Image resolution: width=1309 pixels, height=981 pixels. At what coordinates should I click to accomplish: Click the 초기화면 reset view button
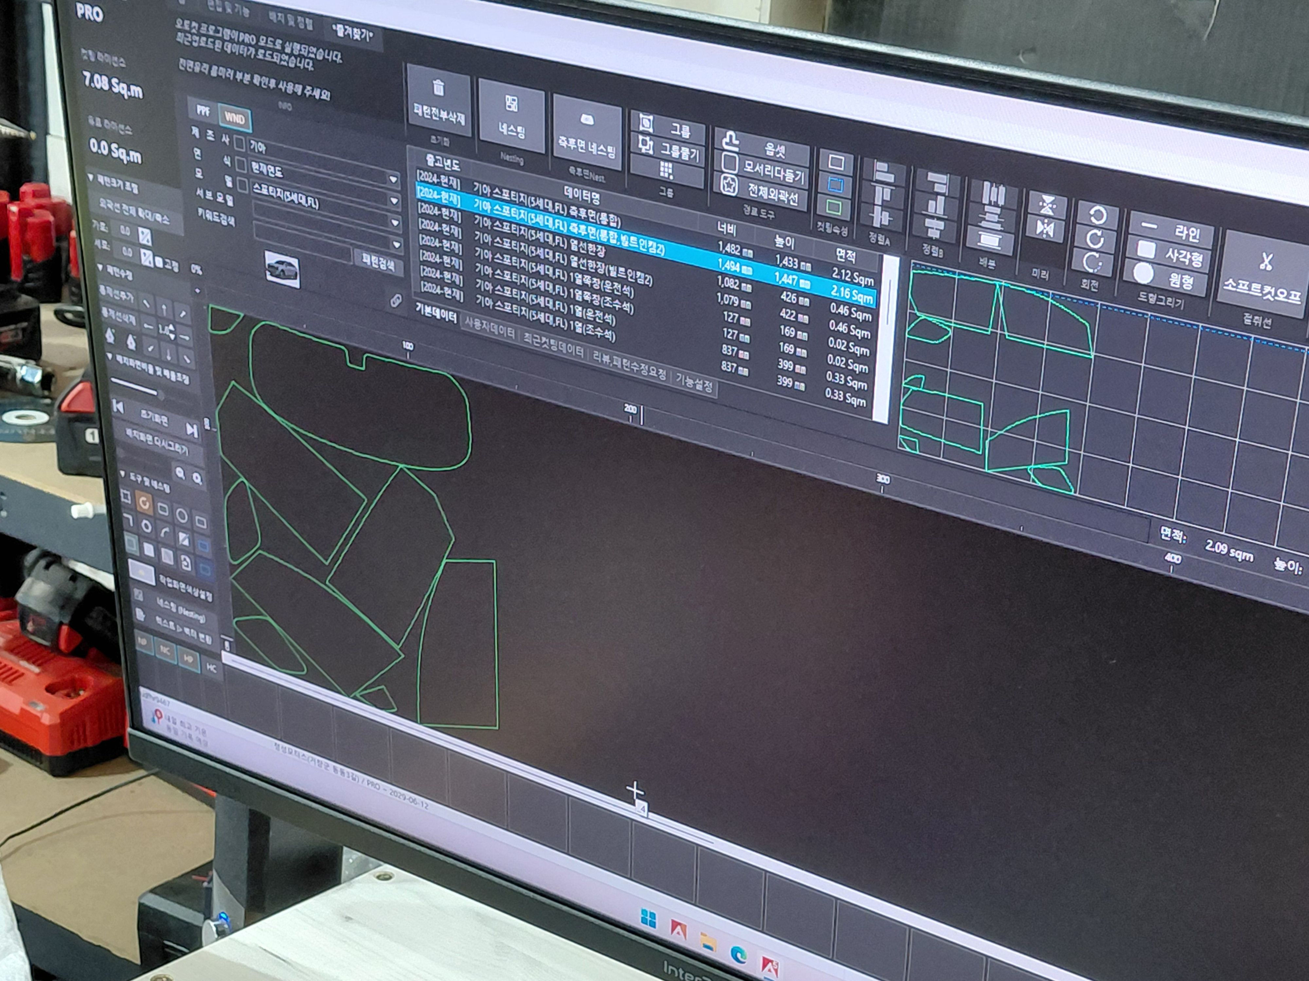click(x=155, y=419)
